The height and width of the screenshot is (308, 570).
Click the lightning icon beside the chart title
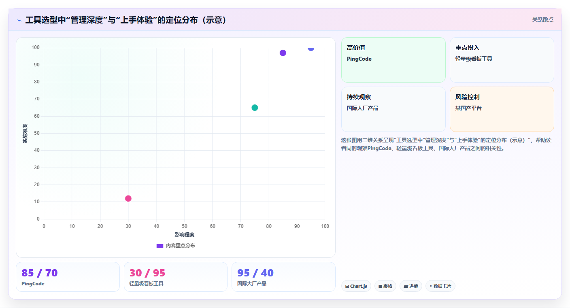click(19, 20)
